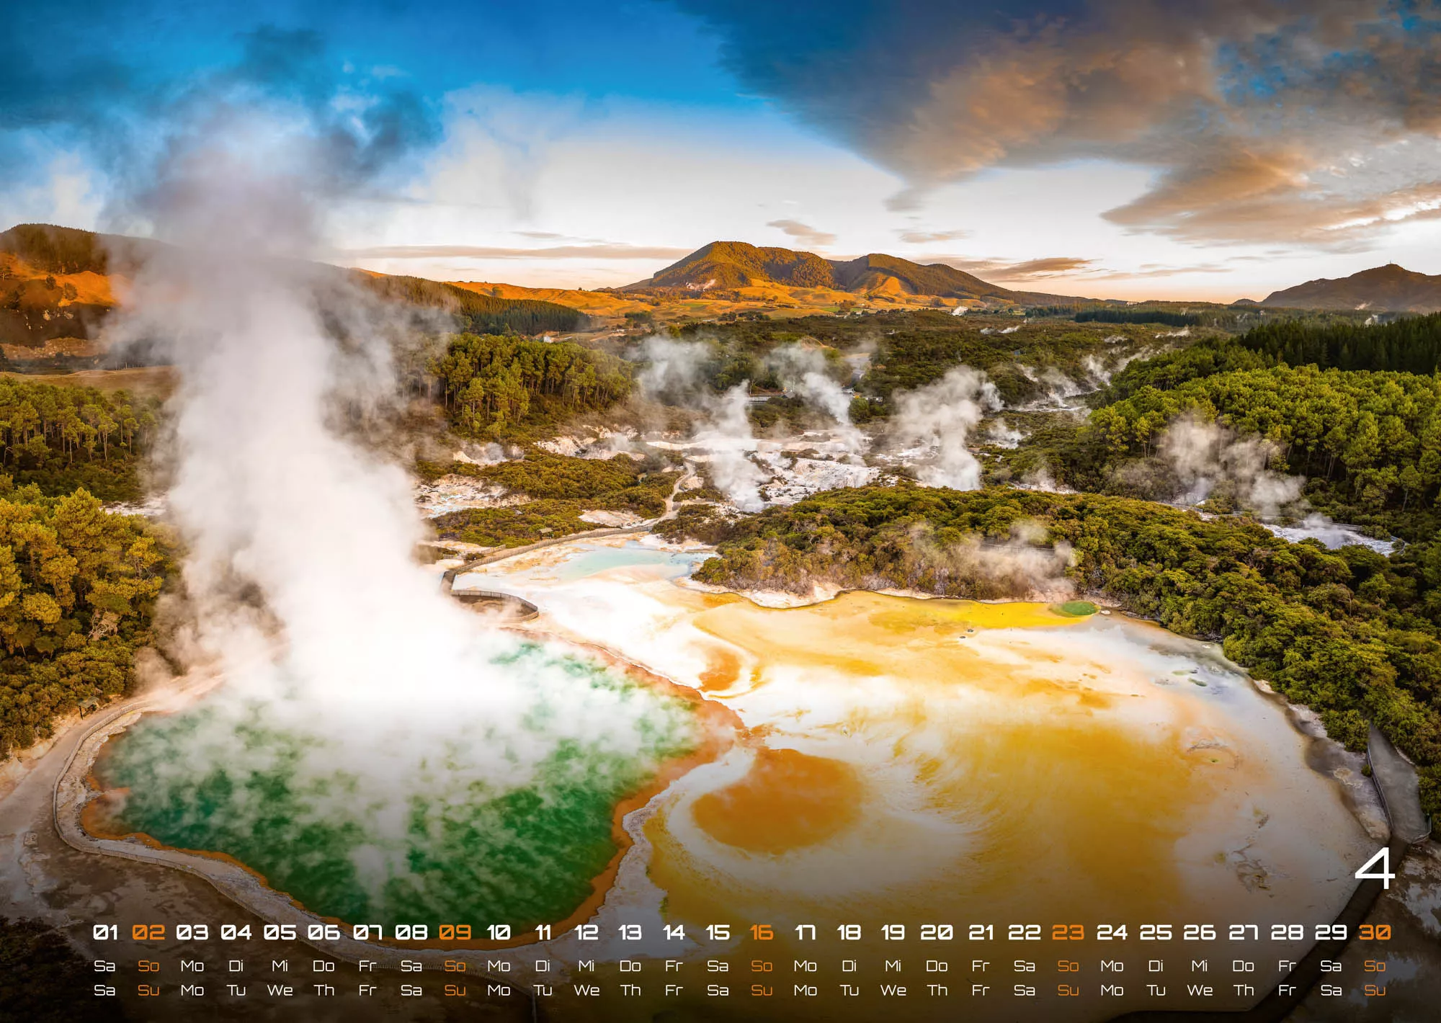Image resolution: width=1441 pixels, height=1023 pixels.
Task: Click date 26 in the date row
Action: (x=1200, y=933)
